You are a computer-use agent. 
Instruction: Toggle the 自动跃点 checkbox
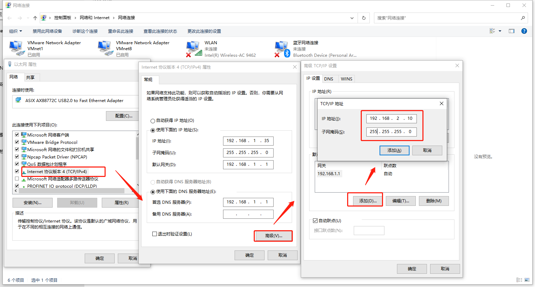point(315,220)
